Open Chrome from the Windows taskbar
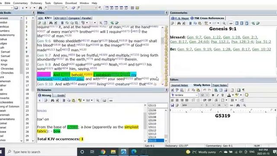277x156 pixels. [103, 152]
